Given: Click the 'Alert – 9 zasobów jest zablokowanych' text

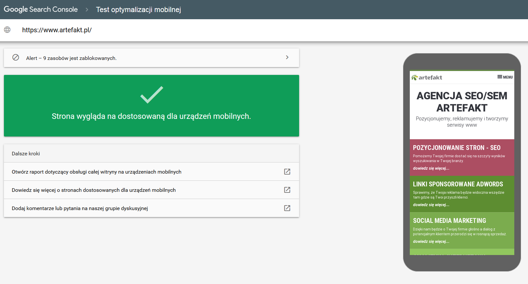Looking at the screenshot, I should (x=71, y=58).
